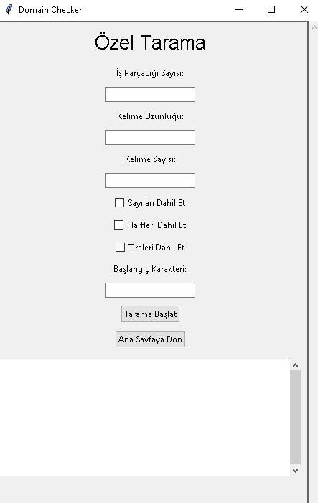The width and height of the screenshot is (318, 503).
Task: Click inside the empty results text area
Action: pos(144,418)
